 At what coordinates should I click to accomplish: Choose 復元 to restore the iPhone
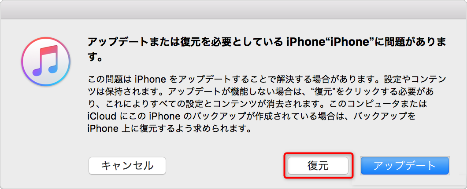click(318, 166)
